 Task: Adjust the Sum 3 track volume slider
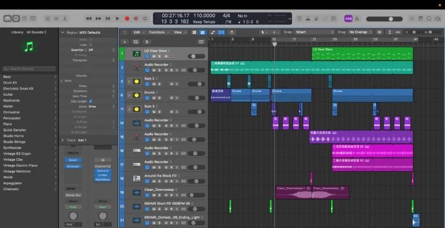click(197, 112)
